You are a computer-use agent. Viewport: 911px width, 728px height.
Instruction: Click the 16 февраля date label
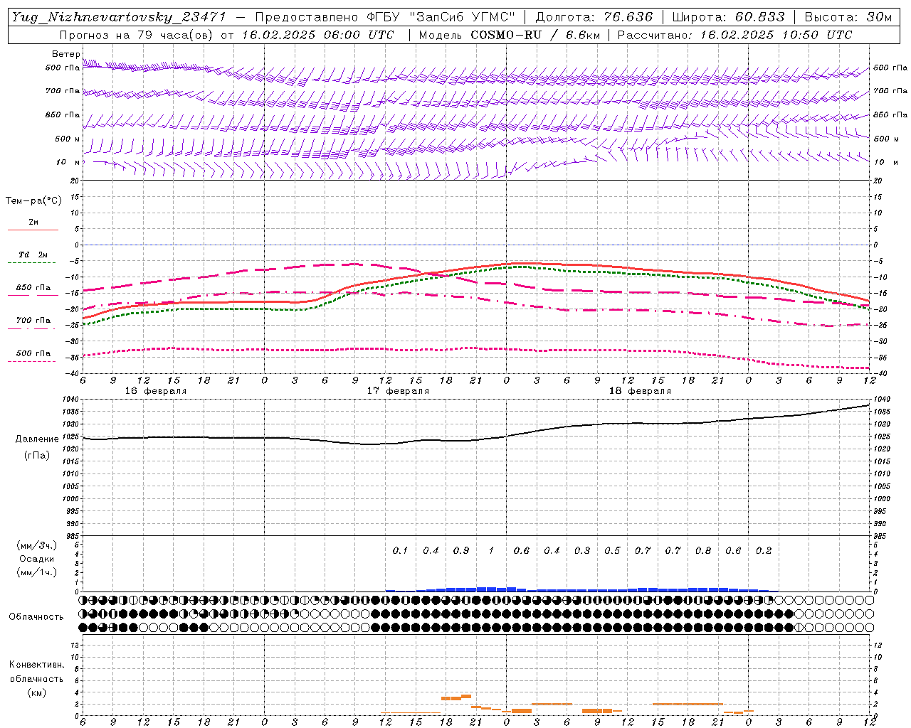tap(156, 391)
